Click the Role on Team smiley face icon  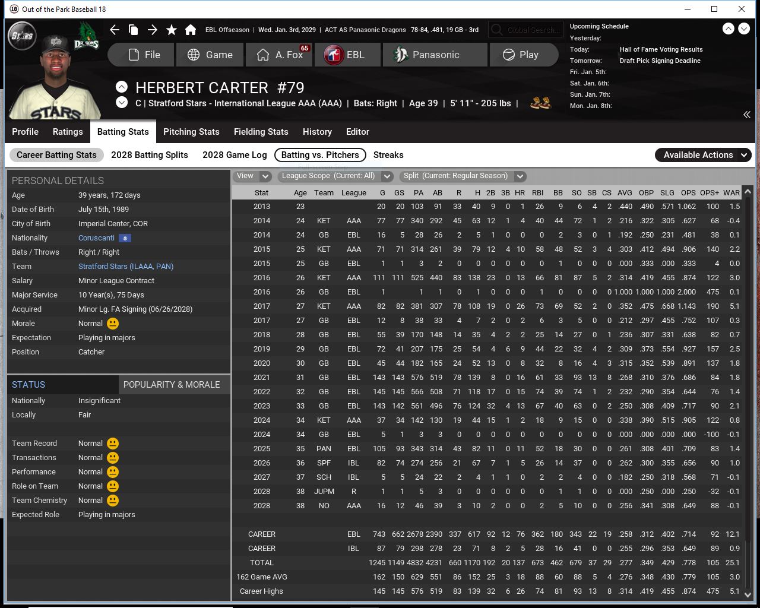pos(112,486)
